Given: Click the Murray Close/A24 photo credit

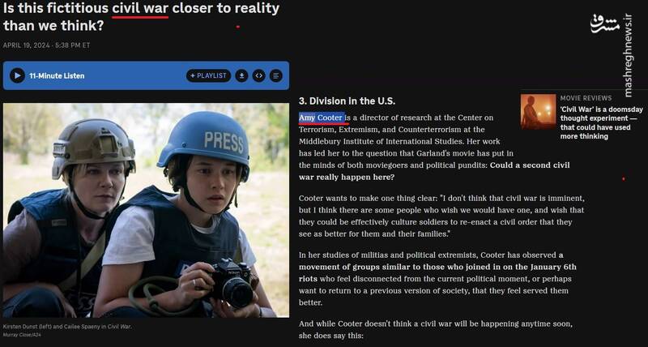Looking at the screenshot, I should tap(22, 334).
